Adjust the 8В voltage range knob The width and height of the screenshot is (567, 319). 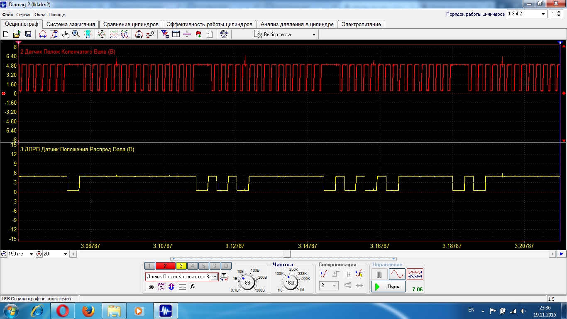point(247,282)
